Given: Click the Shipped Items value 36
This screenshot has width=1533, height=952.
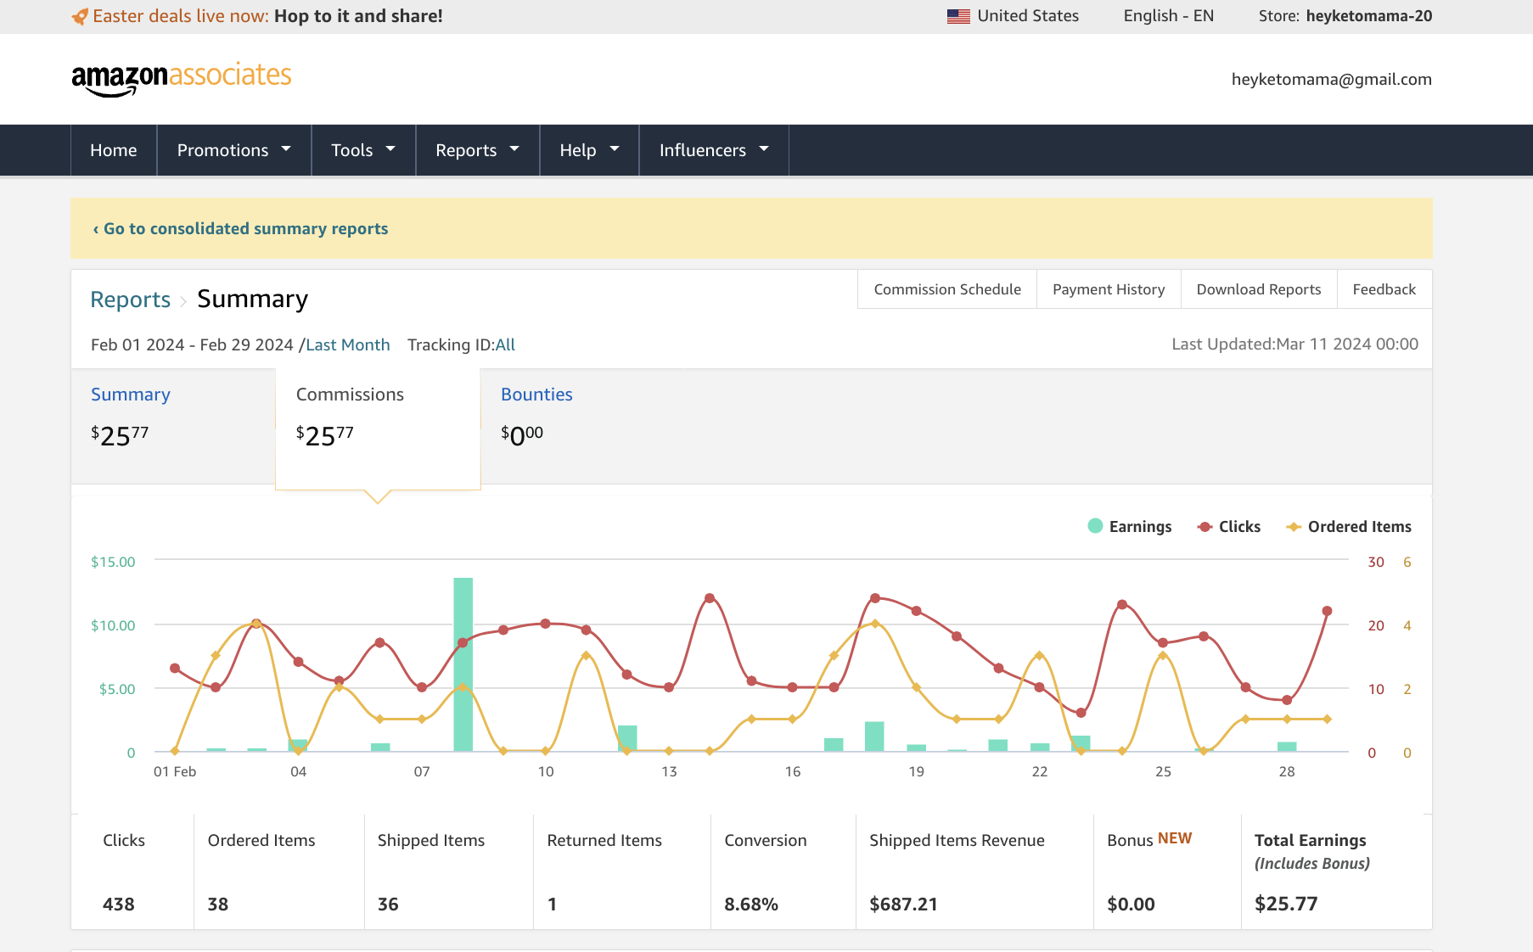Looking at the screenshot, I should (388, 904).
